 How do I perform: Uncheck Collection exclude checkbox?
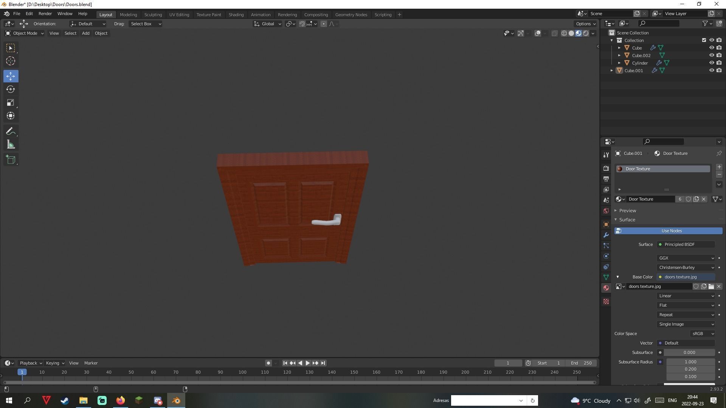point(704,40)
